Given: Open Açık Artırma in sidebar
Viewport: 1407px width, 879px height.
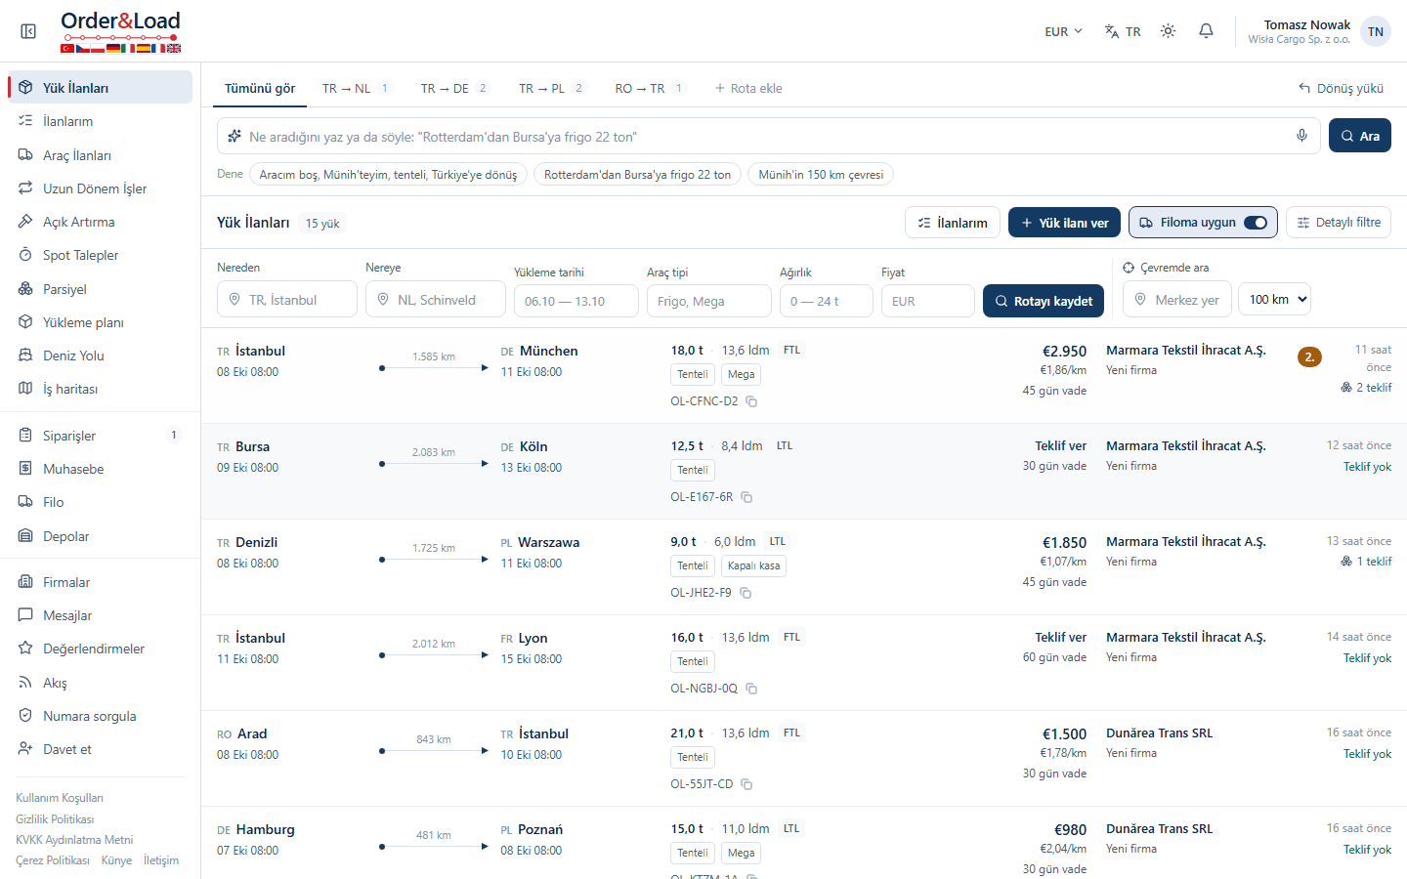Looking at the screenshot, I should [x=100, y=222].
